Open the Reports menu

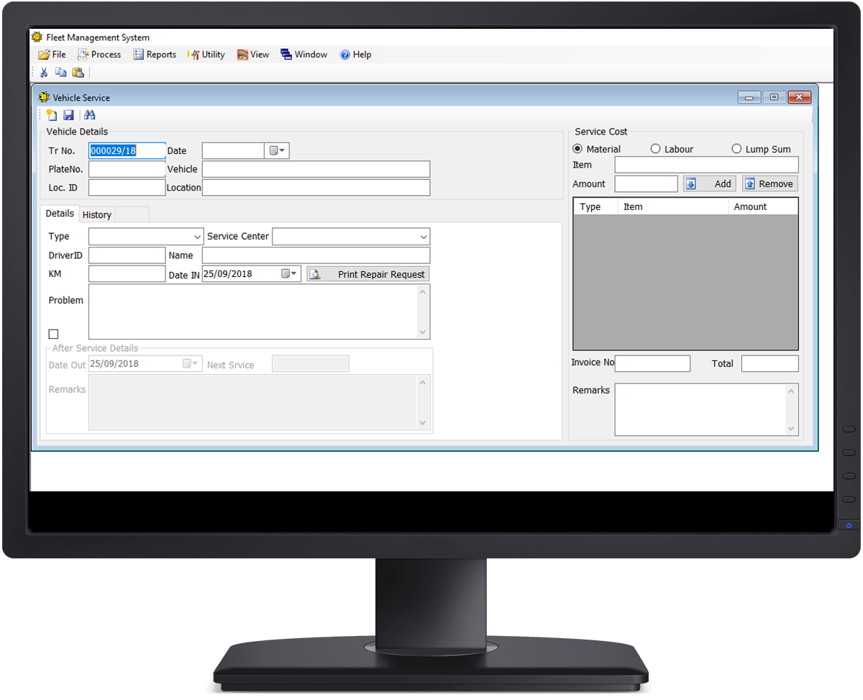[x=155, y=55]
